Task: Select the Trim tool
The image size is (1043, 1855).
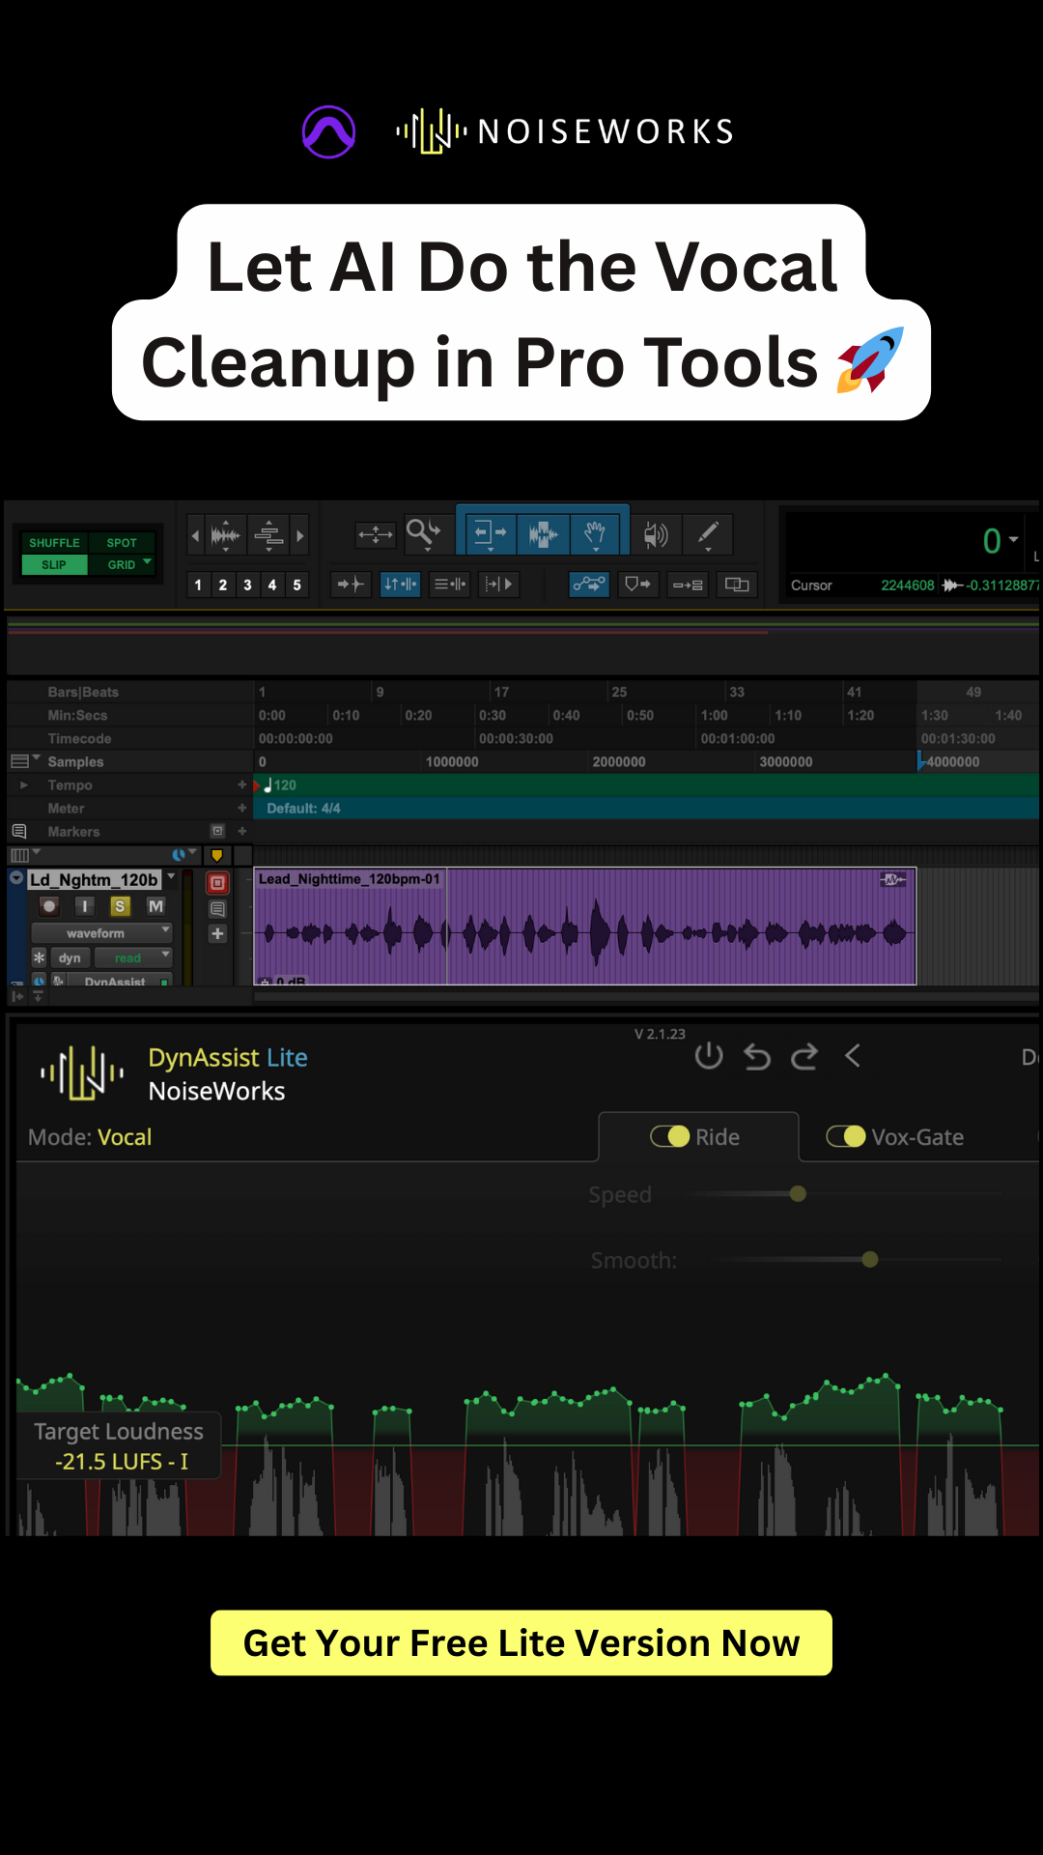Action: pos(491,533)
